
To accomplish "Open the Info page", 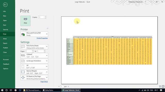I will tap(4, 11).
